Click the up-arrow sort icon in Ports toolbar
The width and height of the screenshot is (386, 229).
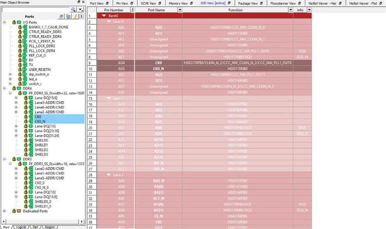[81, 17]
